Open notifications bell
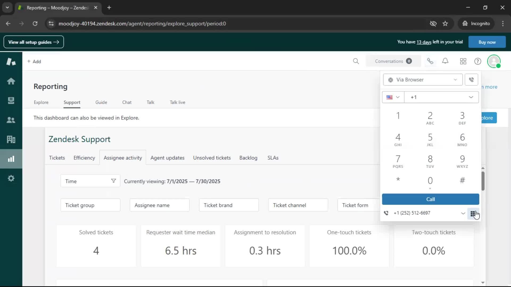The height and width of the screenshot is (287, 511). [x=445, y=61]
